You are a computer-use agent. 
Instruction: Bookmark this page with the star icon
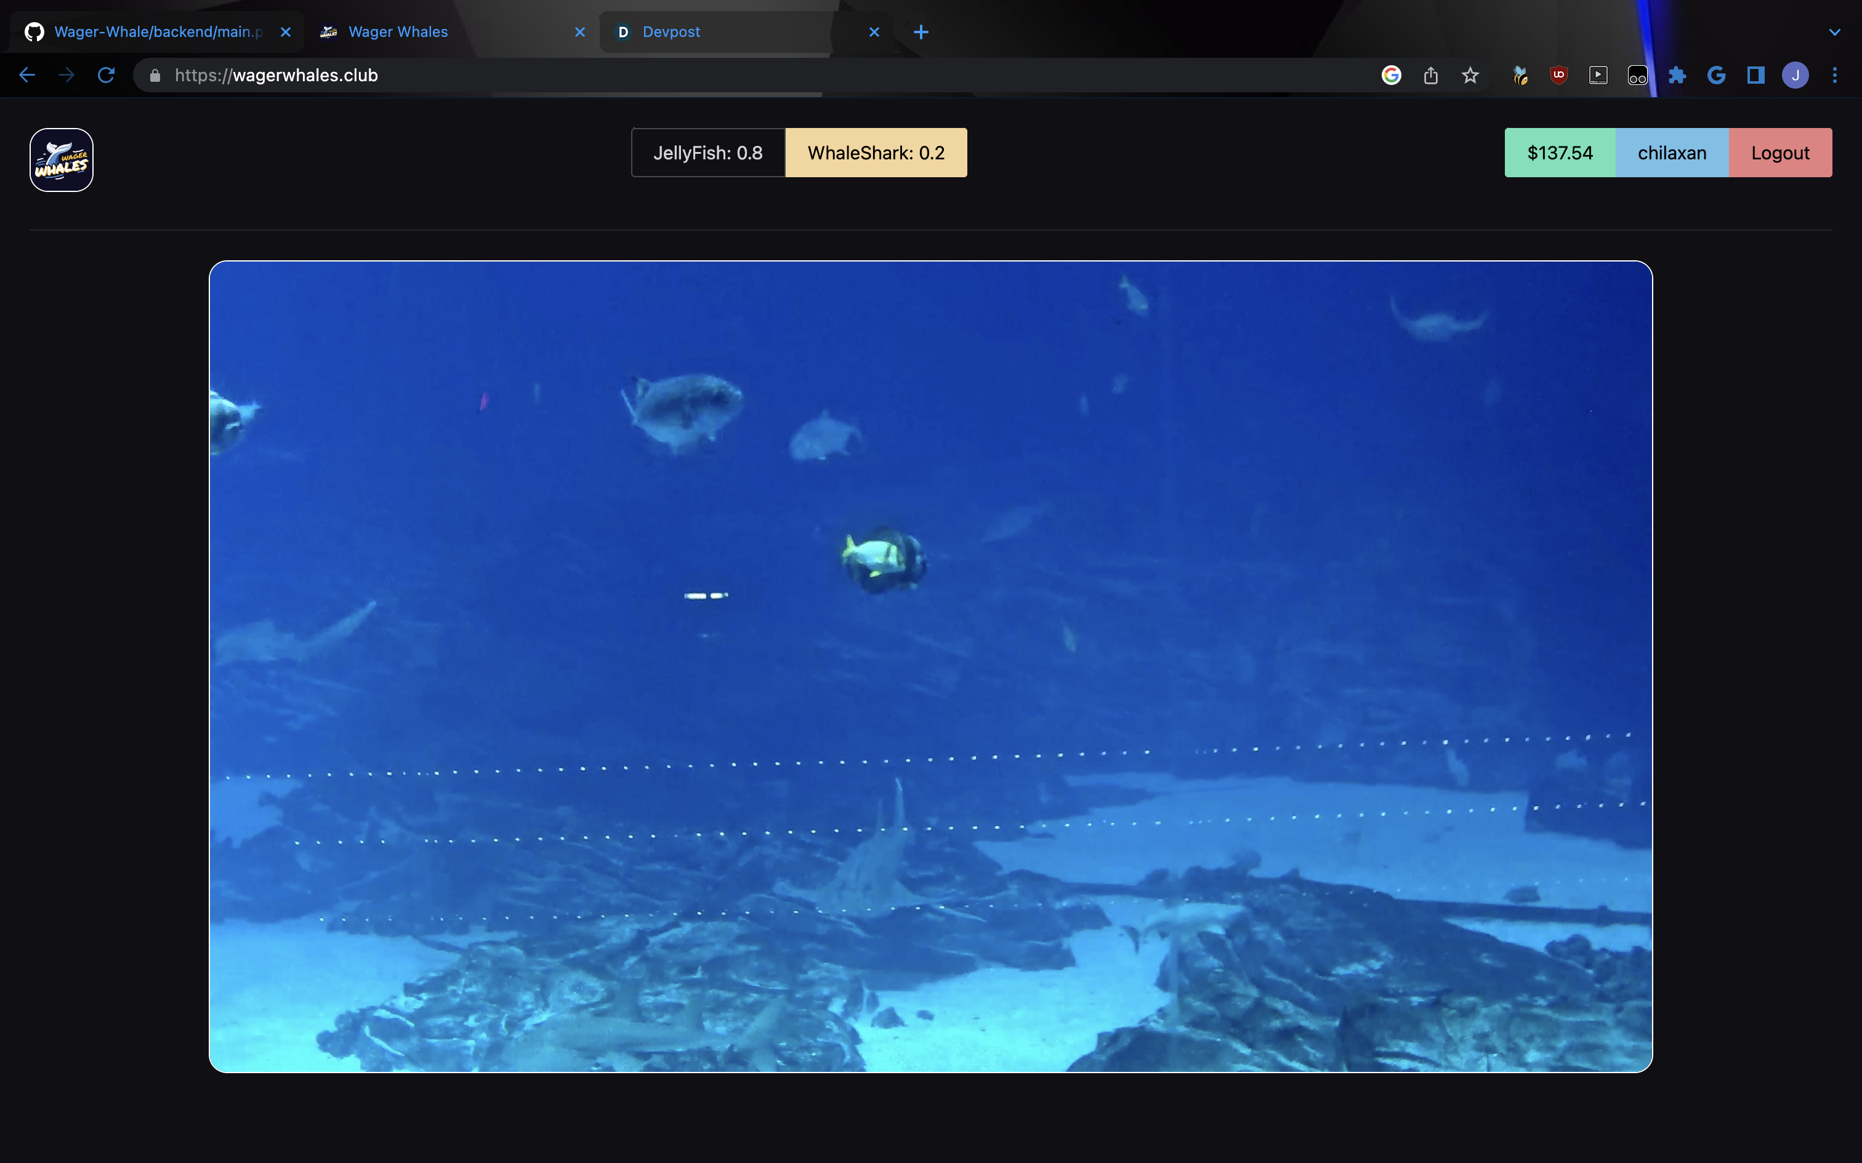[1470, 75]
